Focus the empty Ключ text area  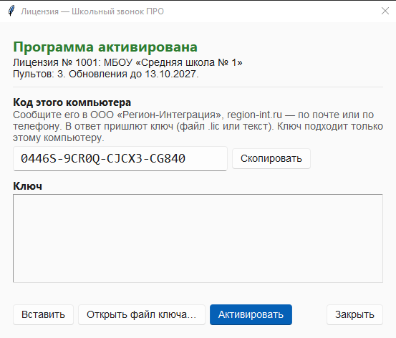click(x=198, y=238)
